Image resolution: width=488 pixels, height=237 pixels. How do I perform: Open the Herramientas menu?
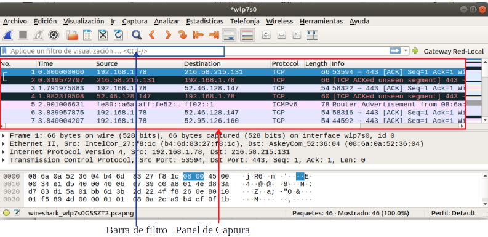(x=321, y=22)
